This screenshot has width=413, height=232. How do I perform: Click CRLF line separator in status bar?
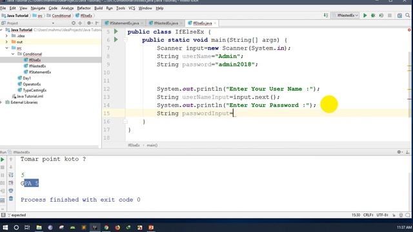[368, 215]
